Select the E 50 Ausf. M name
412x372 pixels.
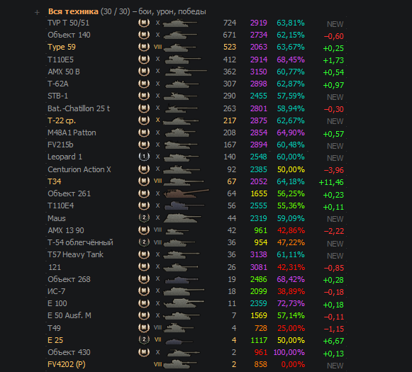[69, 315]
